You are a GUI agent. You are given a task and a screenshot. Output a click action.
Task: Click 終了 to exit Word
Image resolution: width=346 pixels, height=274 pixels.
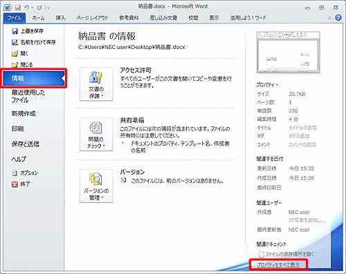click(21, 184)
